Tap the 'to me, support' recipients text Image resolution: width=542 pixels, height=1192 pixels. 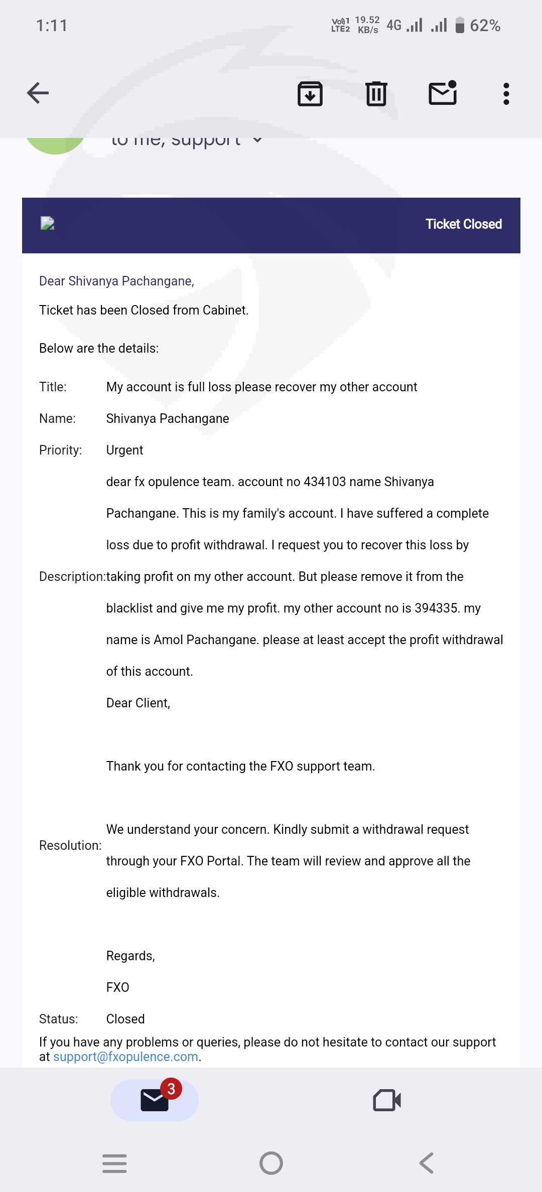(176, 141)
